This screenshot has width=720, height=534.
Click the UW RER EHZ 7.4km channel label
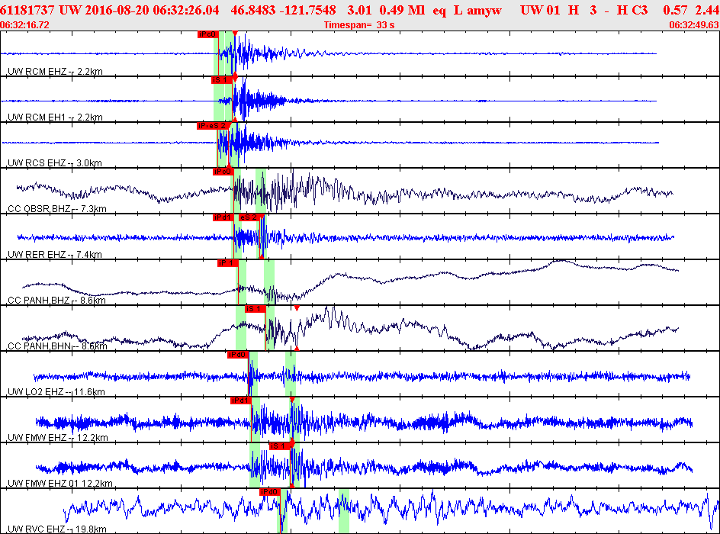55,254
